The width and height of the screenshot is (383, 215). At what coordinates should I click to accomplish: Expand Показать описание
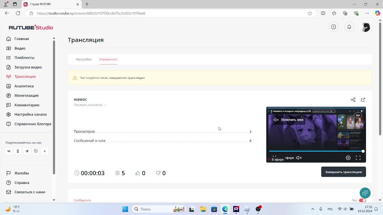click(90, 105)
